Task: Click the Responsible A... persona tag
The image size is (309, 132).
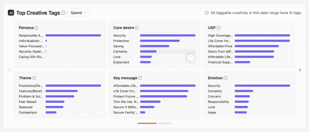Action: [x=31, y=35]
